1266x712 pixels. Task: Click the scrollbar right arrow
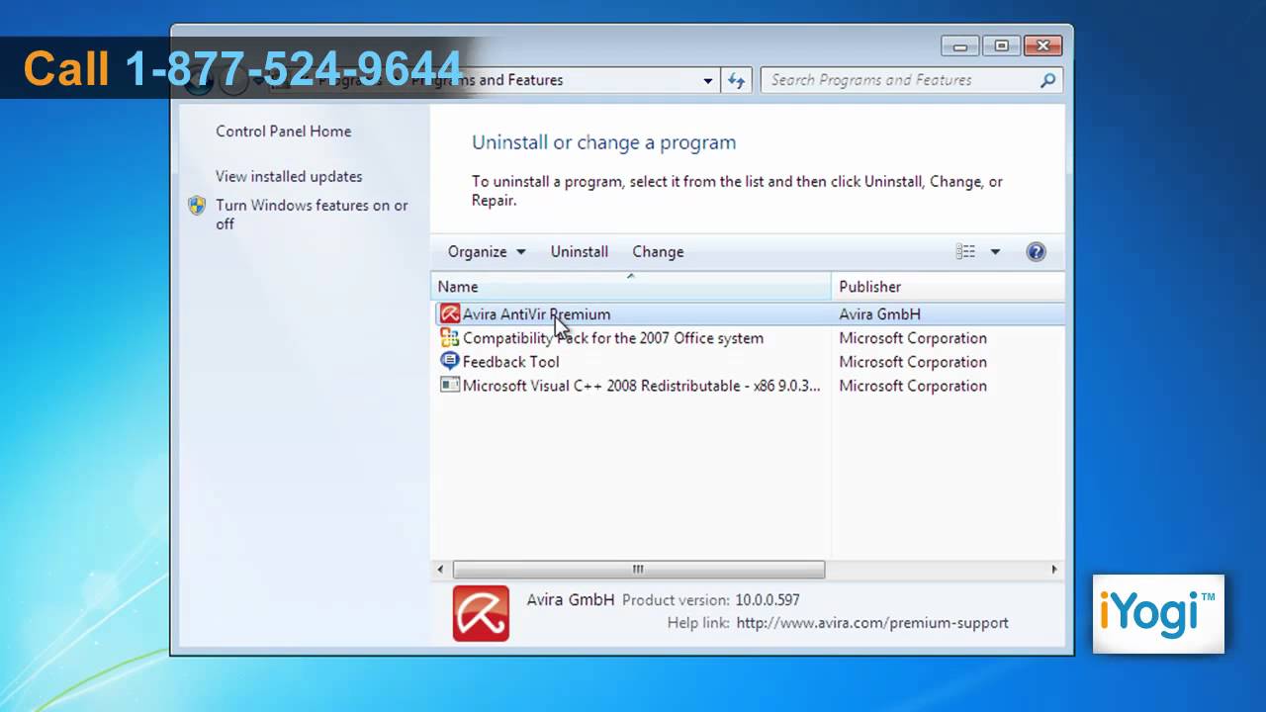pyautogui.click(x=1054, y=570)
